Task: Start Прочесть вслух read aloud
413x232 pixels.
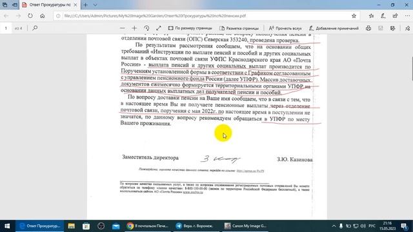Action: [285, 28]
